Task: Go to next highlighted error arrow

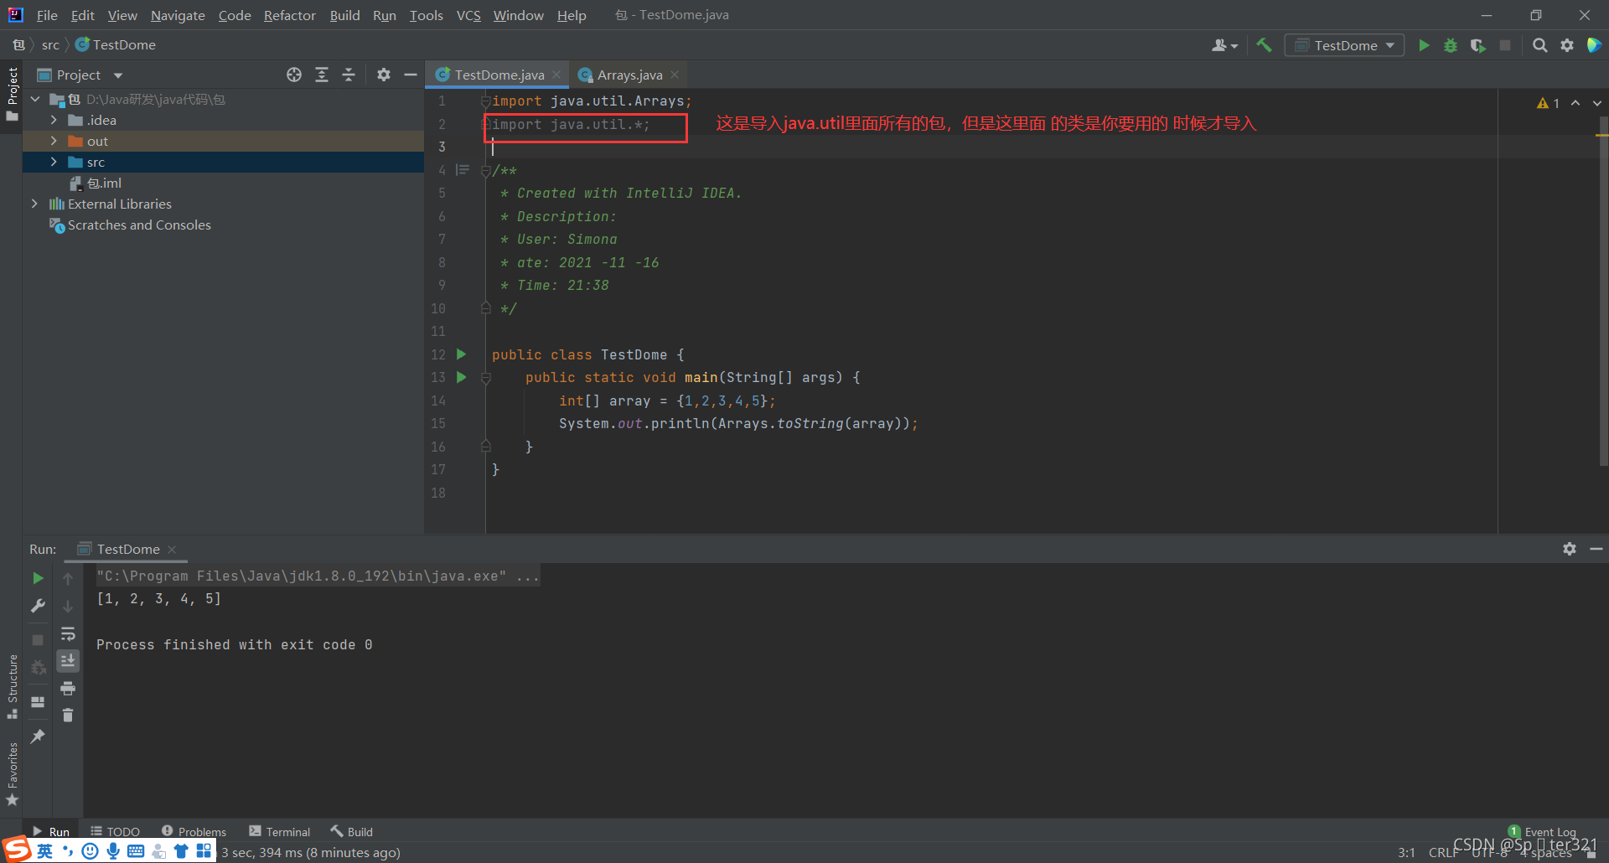Action: [x=1597, y=103]
